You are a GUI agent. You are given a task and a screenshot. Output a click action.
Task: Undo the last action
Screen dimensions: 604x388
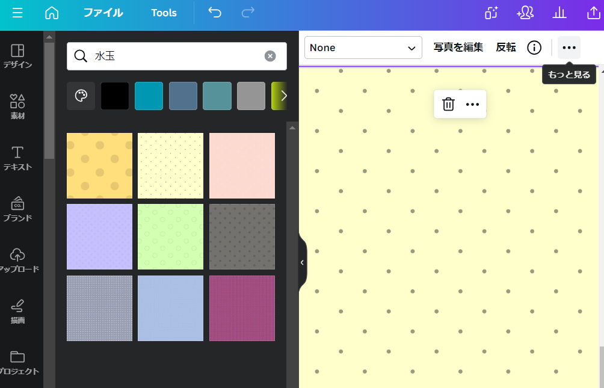click(215, 13)
